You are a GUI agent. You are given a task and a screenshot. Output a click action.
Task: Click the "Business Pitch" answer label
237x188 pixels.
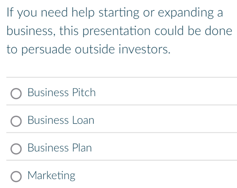click(x=62, y=93)
